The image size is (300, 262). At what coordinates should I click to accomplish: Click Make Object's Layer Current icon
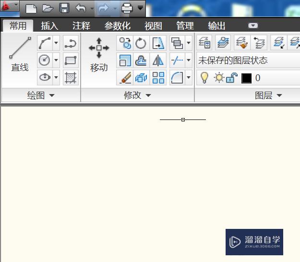coord(223,43)
